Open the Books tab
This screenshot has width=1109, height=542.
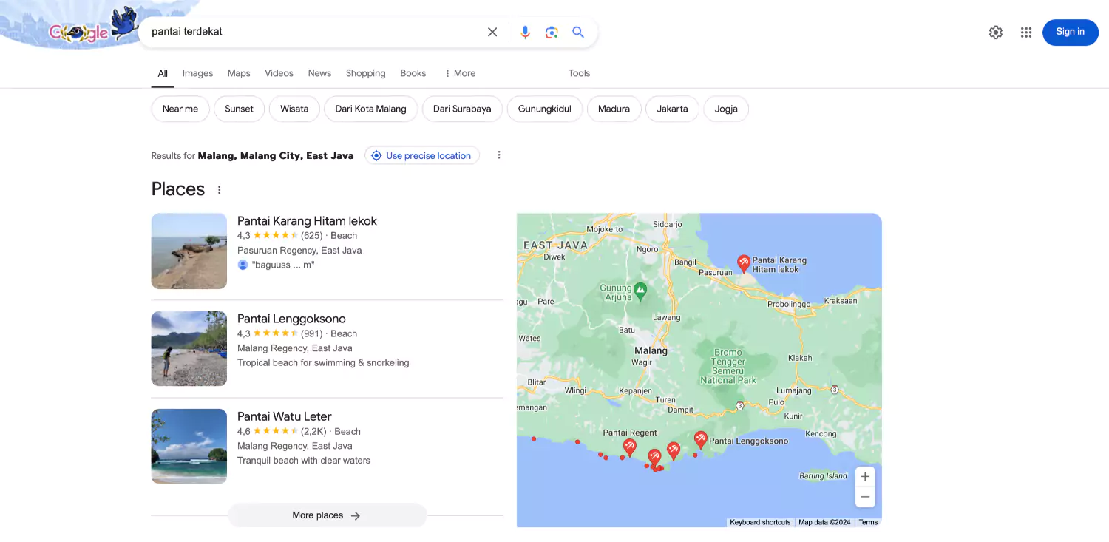point(413,73)
